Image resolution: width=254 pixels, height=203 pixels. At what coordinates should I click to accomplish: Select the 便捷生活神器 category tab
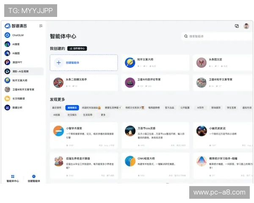113,108
